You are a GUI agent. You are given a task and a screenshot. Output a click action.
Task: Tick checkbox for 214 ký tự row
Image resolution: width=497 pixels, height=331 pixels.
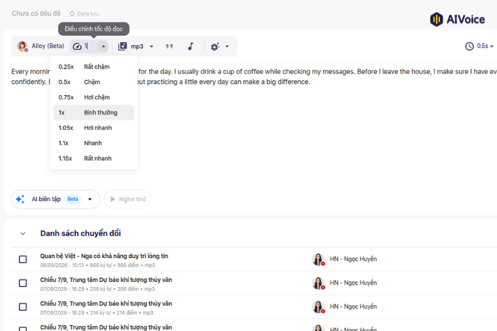(23, 307)
